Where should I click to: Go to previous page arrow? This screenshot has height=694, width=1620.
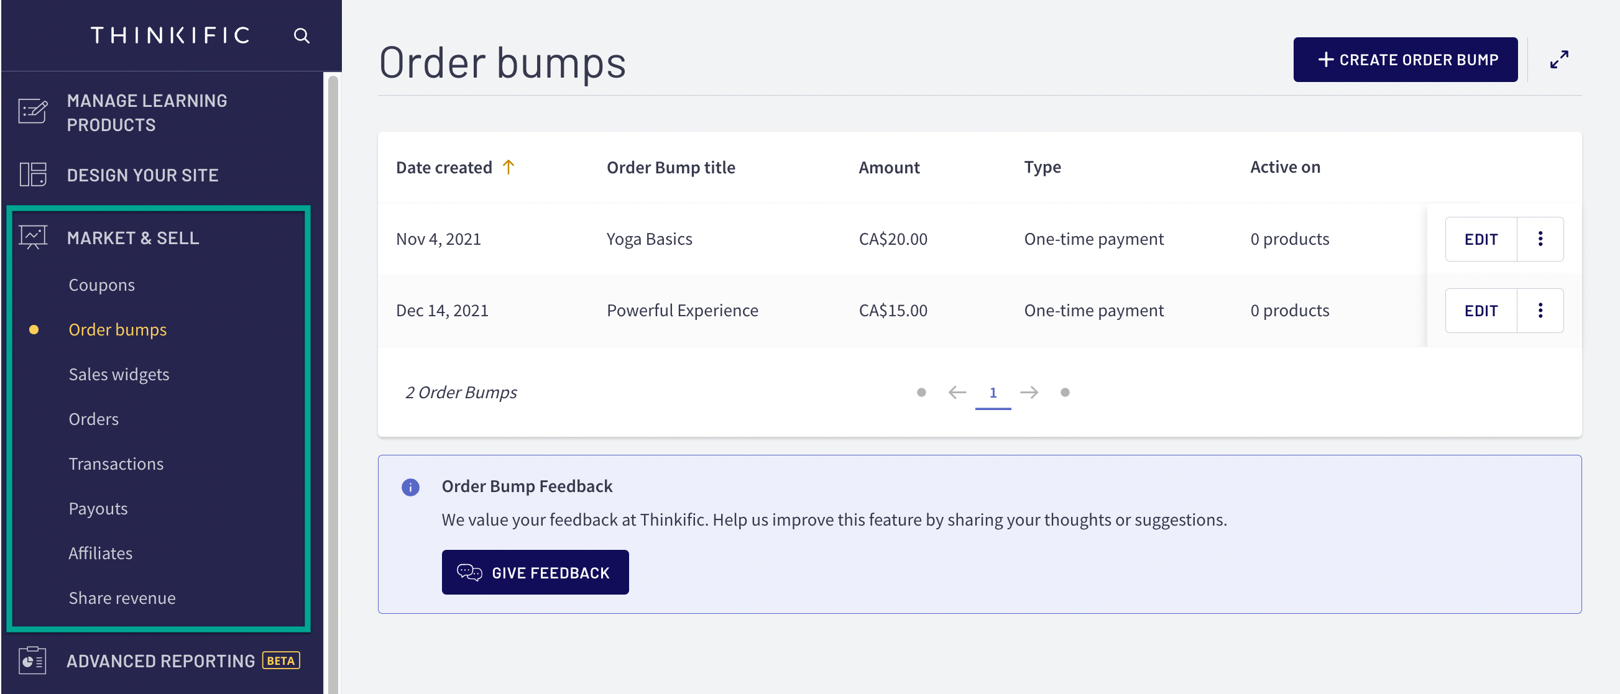coord(957,392)
